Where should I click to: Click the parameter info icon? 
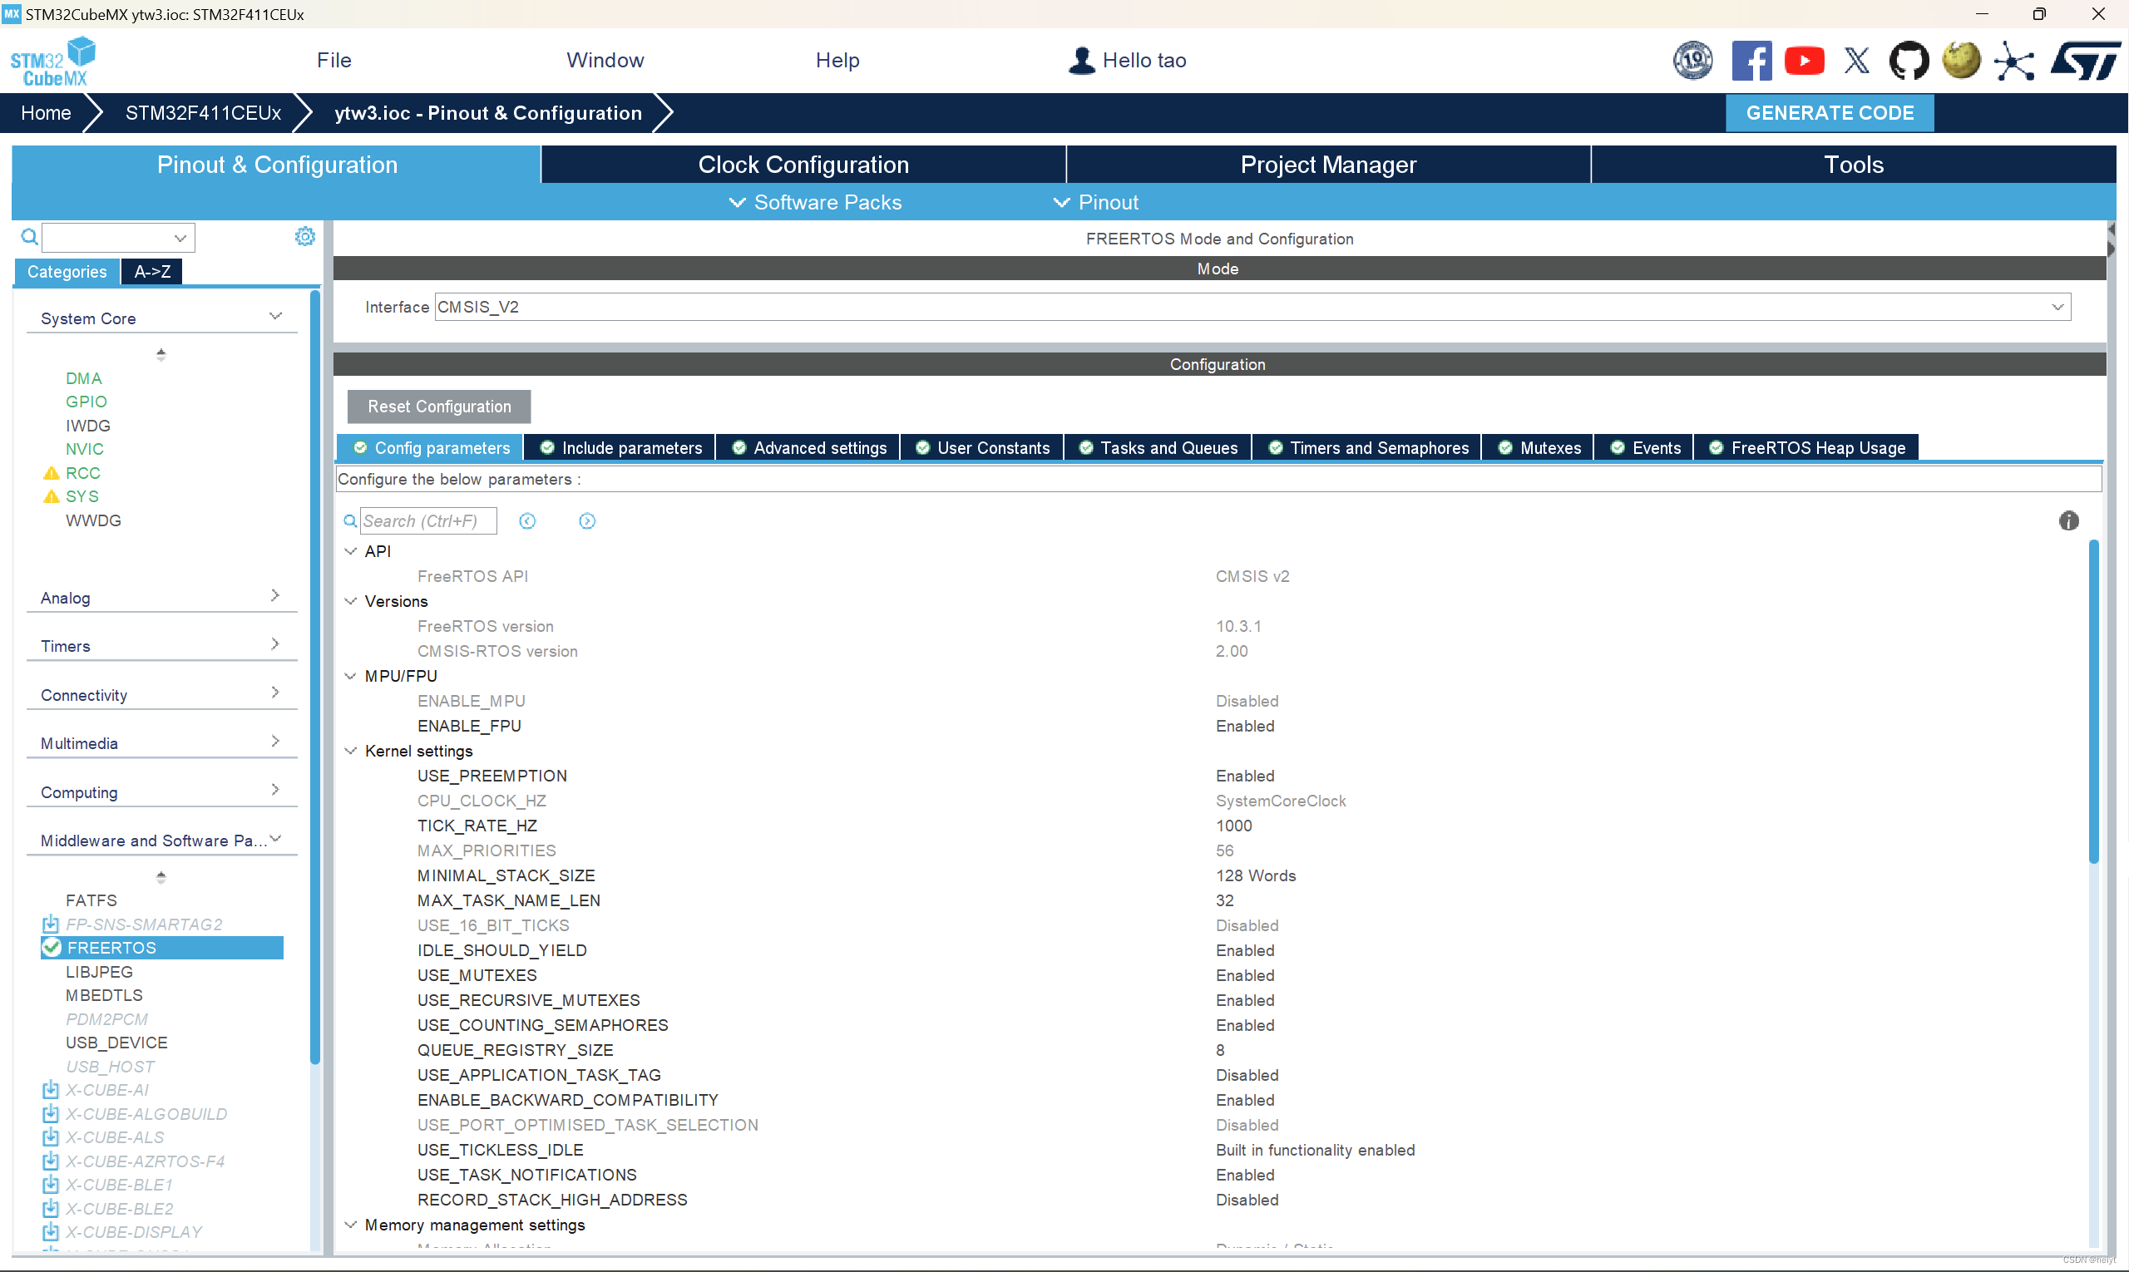(x=2068, y=521)
